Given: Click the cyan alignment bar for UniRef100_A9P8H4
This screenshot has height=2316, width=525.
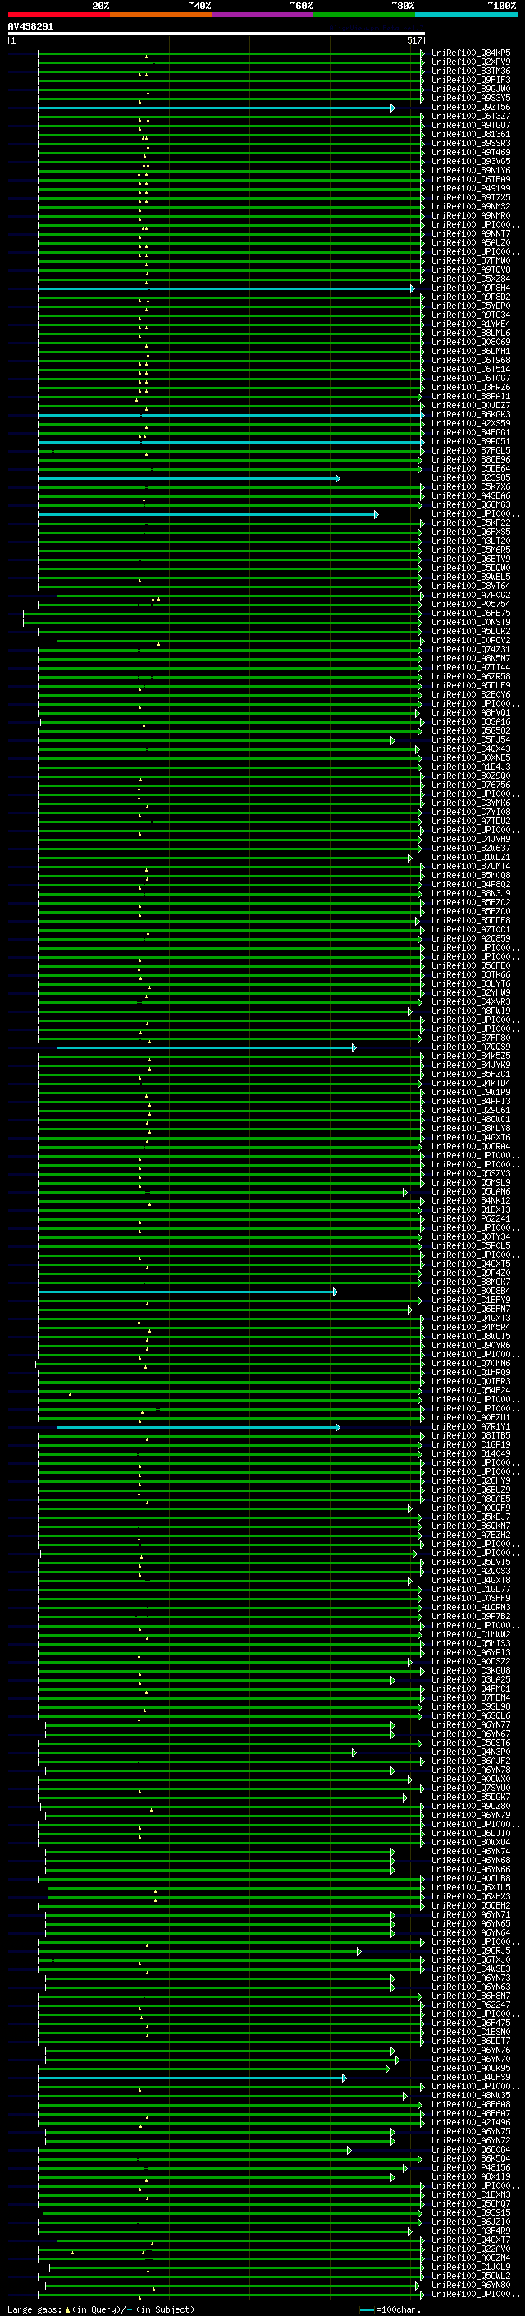Looking at the screenshot, I should [226, 288].
